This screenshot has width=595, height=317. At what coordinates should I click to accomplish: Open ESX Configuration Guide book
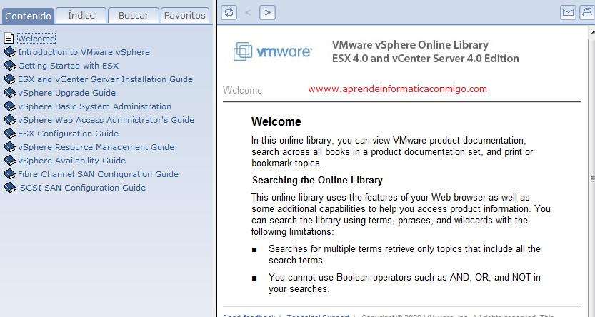pyautogui.click(x=69, y=134)
